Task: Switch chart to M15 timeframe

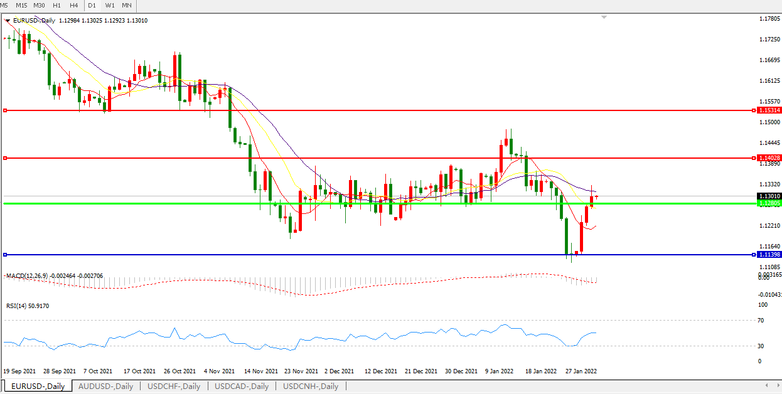Action: click(21, 5)
